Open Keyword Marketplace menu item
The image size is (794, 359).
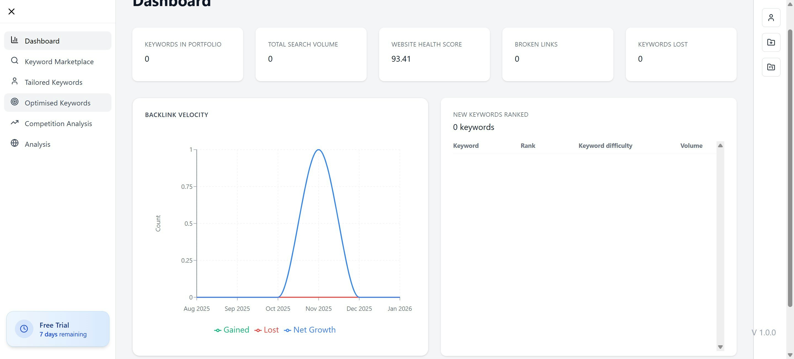coord(59,62)
